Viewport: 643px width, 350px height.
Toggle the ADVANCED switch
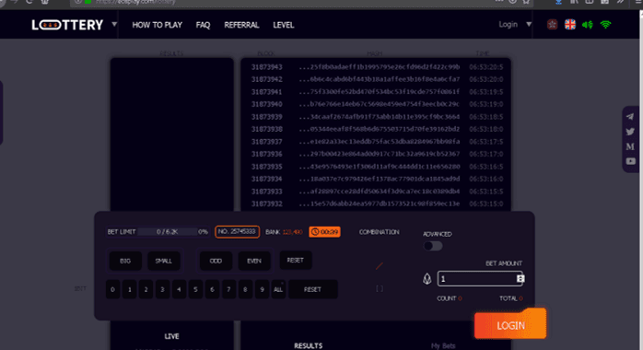(x=433, y=246)
